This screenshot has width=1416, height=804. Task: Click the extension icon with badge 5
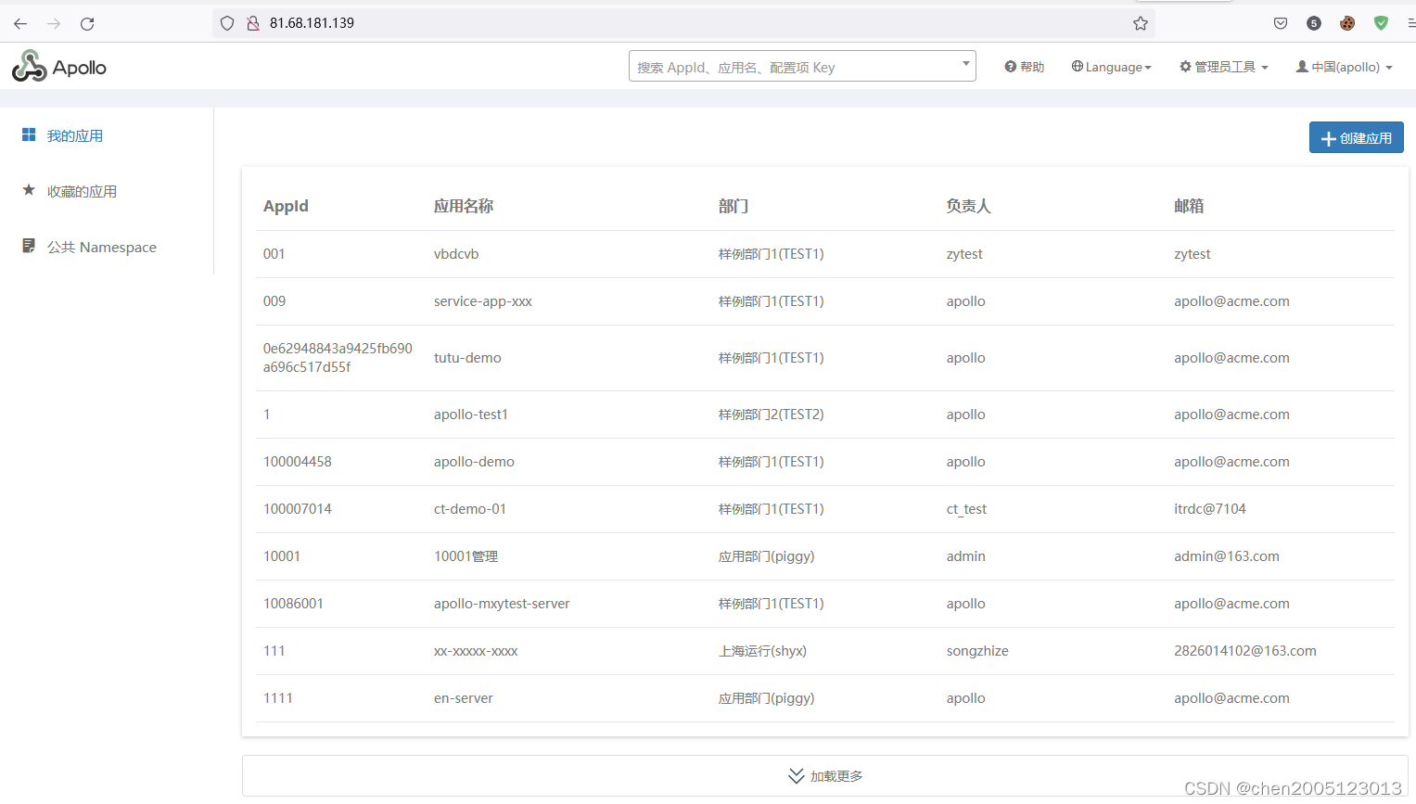[x=1314, y=23]
